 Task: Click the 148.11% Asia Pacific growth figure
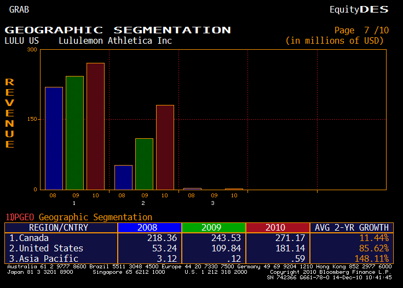[x=372, y=258]
